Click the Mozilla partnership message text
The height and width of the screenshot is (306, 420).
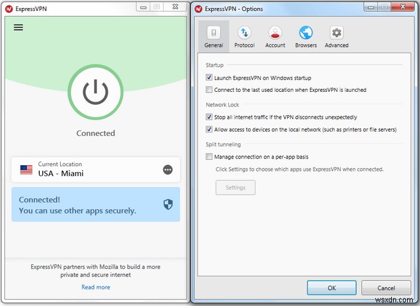point(96,271)
